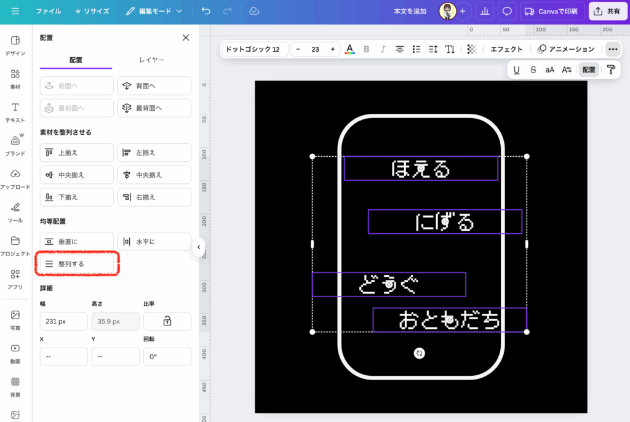The width and height of the screenshot is (630, 422).
Task: Click the 整列する button
Action: 77,264
